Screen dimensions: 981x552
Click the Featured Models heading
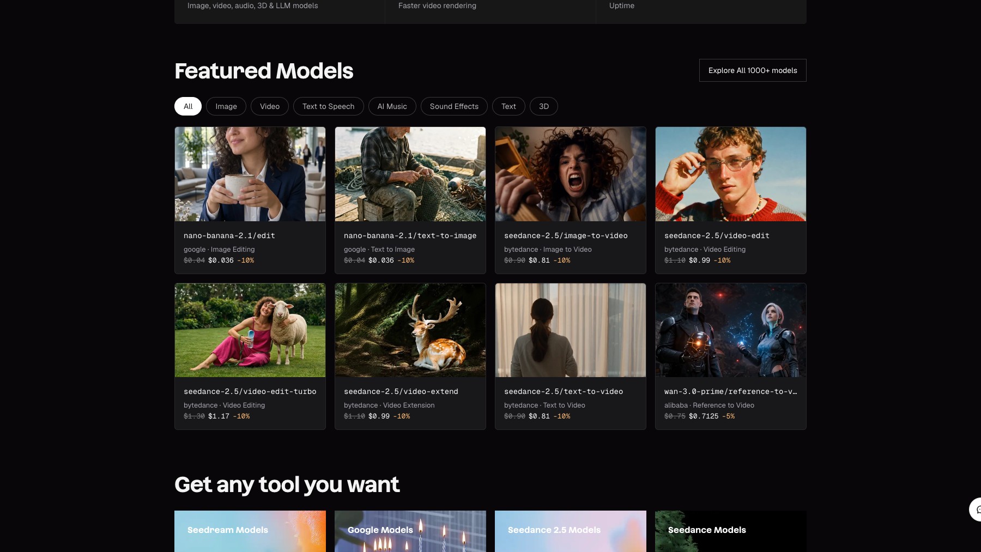click(x=264, y=71)
